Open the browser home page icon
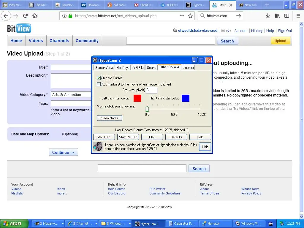This screenshot has height=228, width=304. pyautogui.click(x=35, y=16)
